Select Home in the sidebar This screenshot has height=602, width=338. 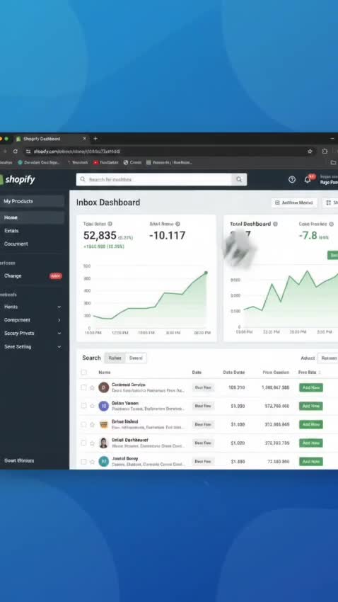(33, 217)
